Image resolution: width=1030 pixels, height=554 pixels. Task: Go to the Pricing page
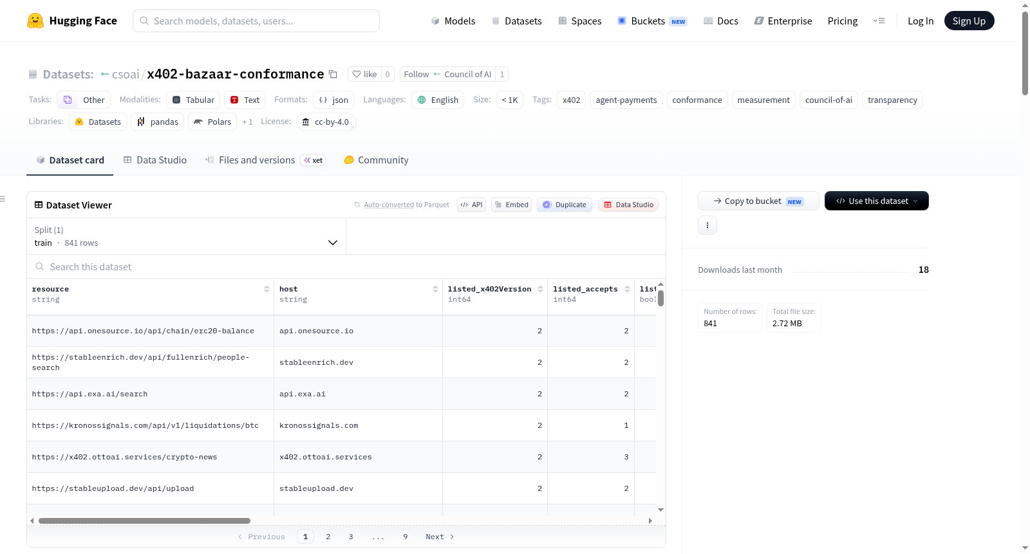(x=843, y=21)
